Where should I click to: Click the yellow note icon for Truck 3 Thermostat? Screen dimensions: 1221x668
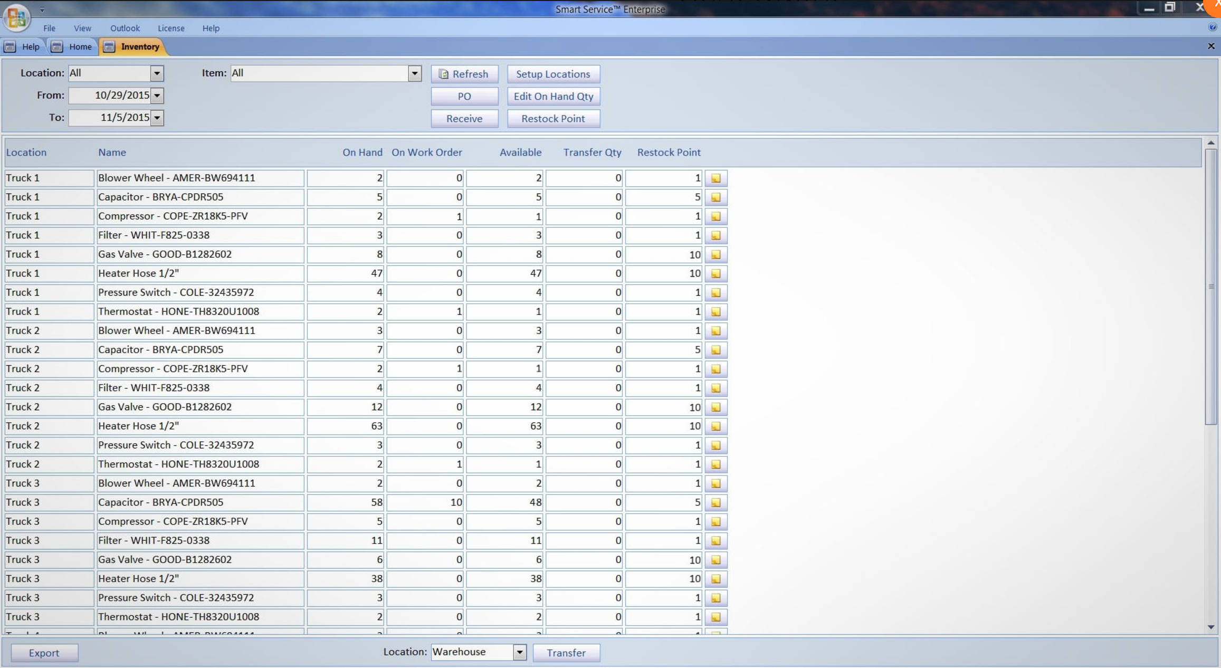pos(716,617)
